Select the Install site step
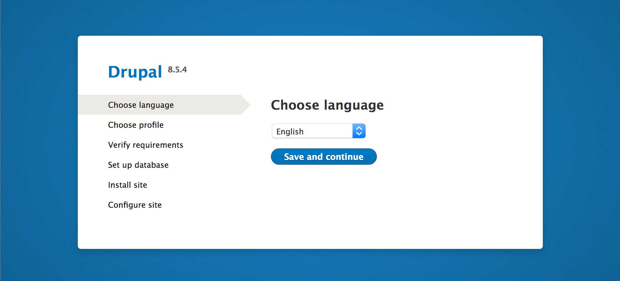 tap(127, 185)
